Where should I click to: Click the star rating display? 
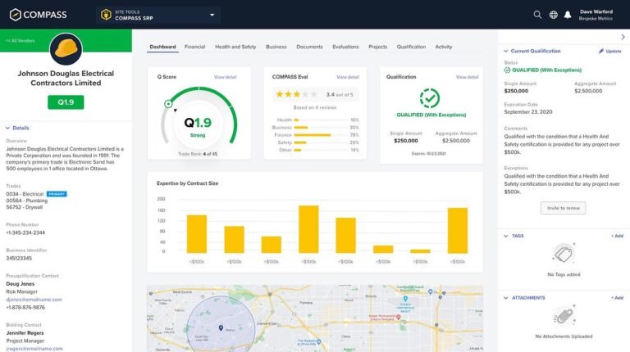pos(296,95)
